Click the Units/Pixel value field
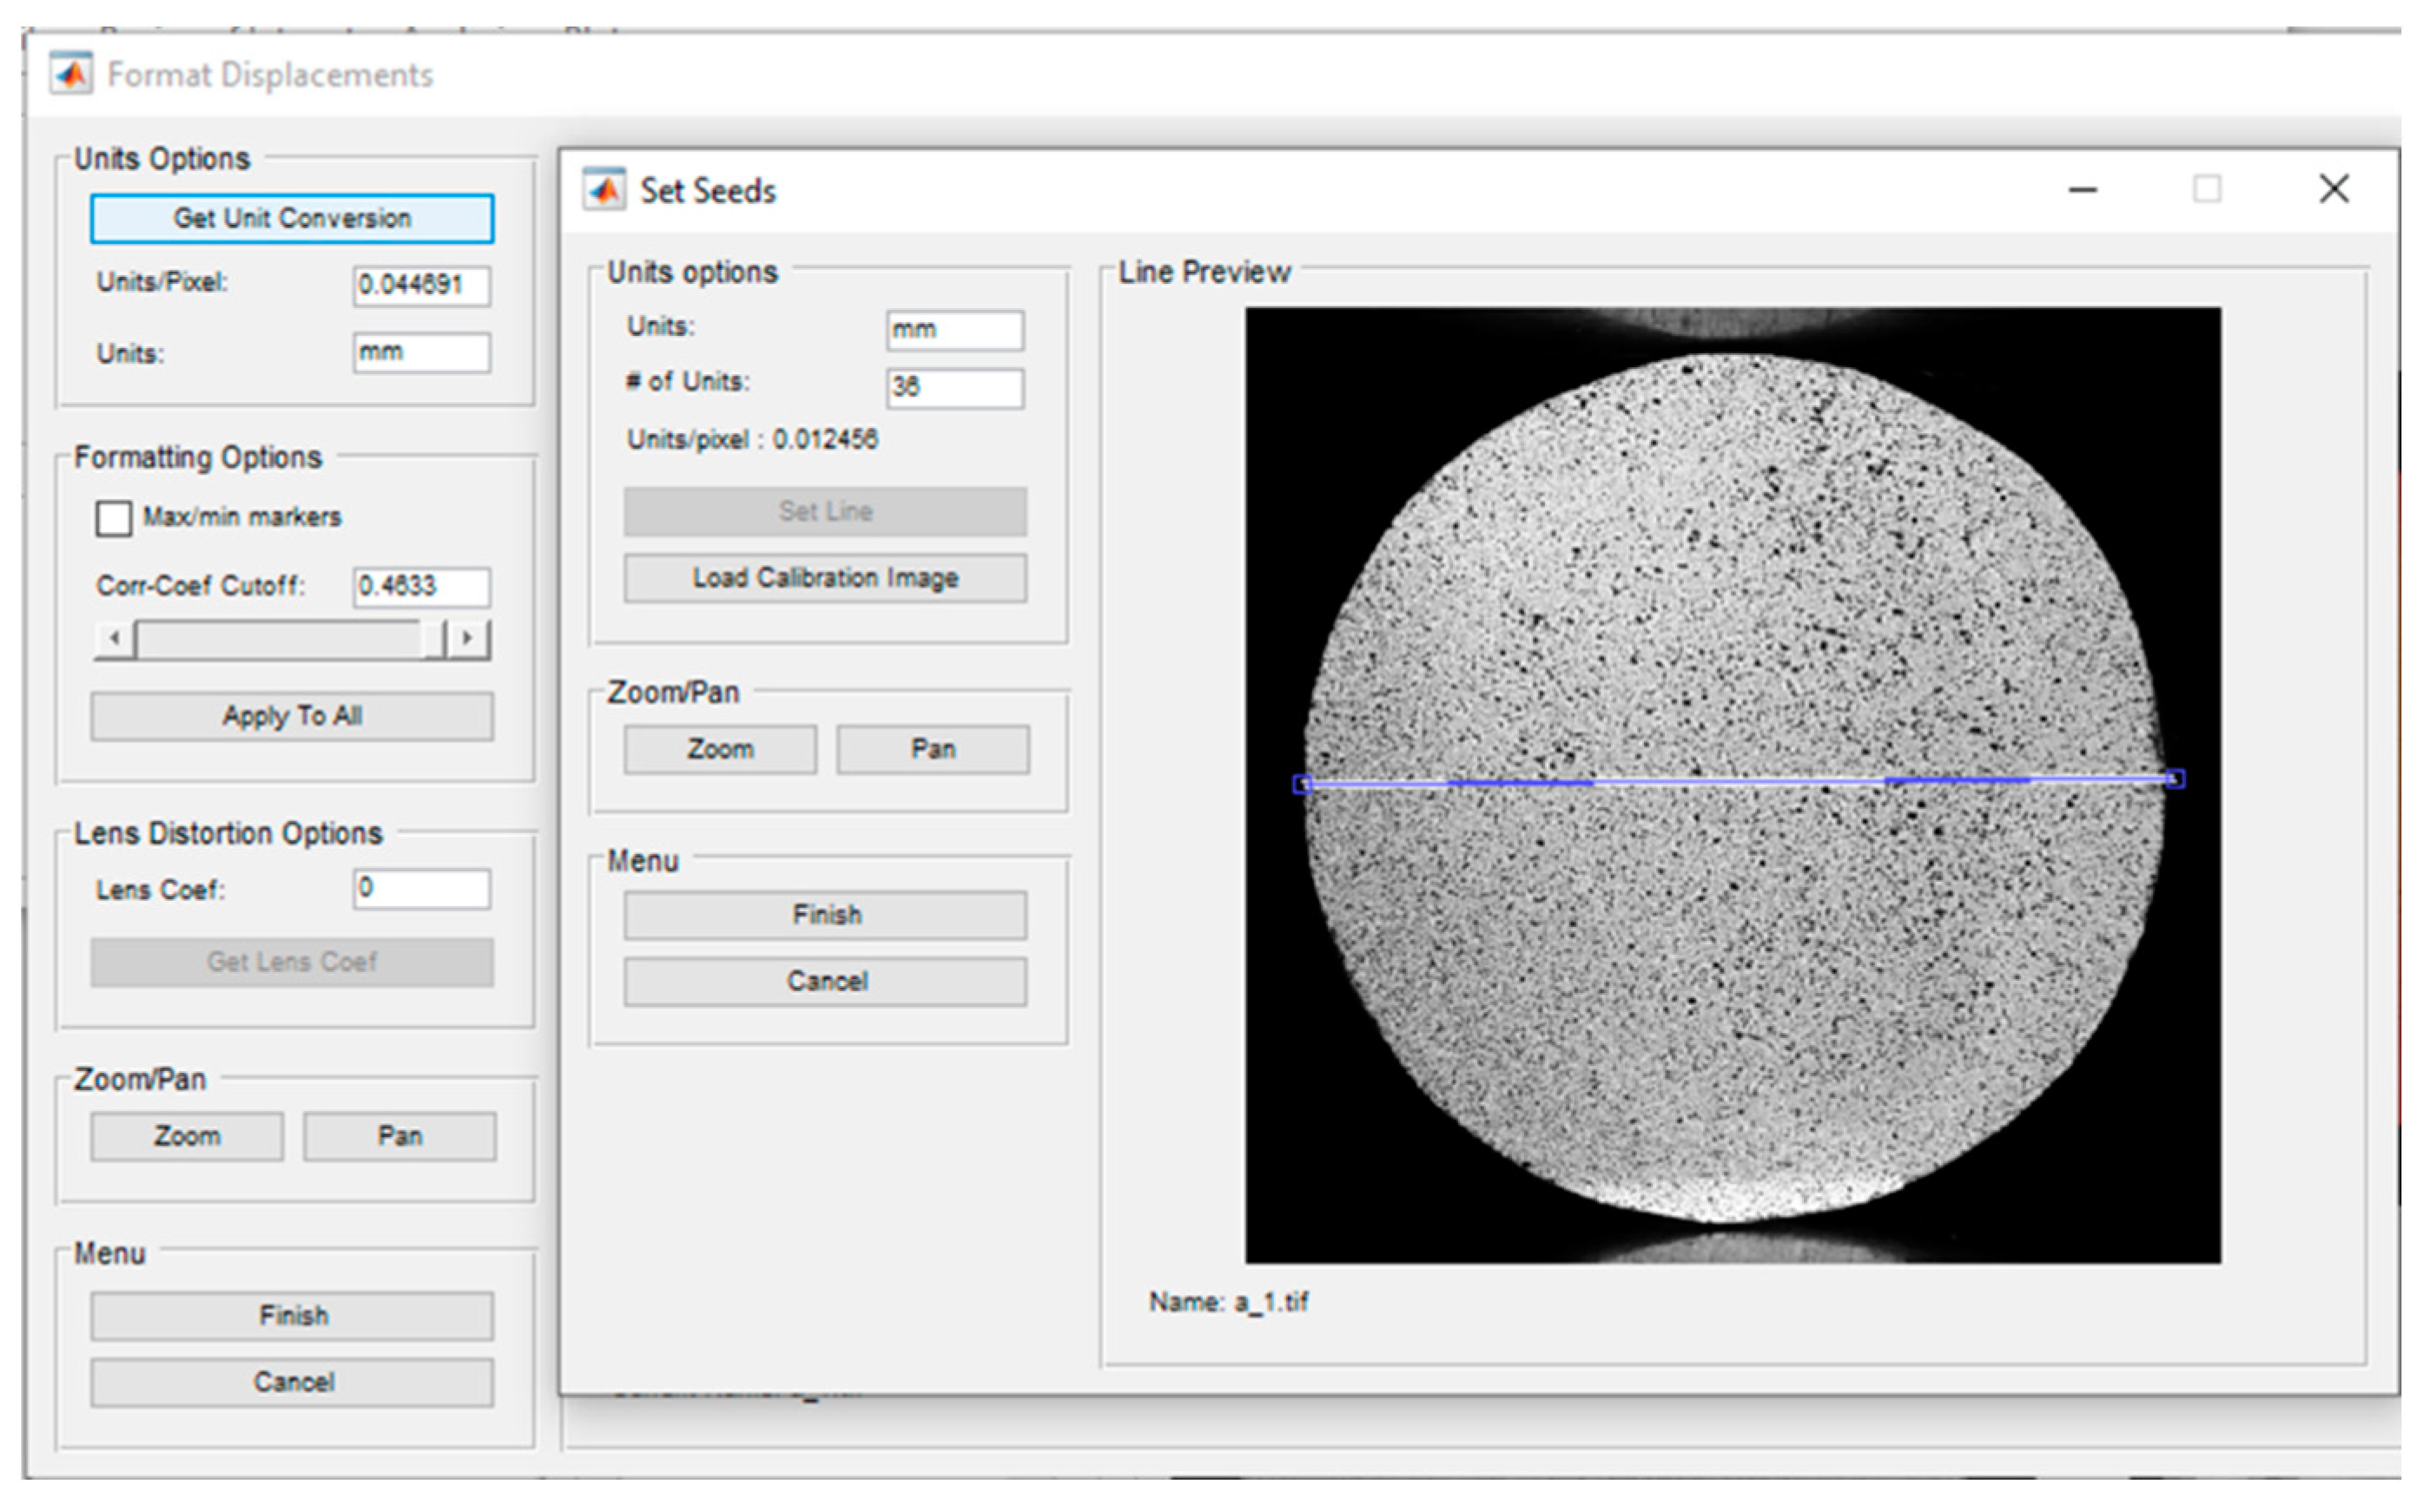This screenshot has width=2423, height=1512. (421, 285)
